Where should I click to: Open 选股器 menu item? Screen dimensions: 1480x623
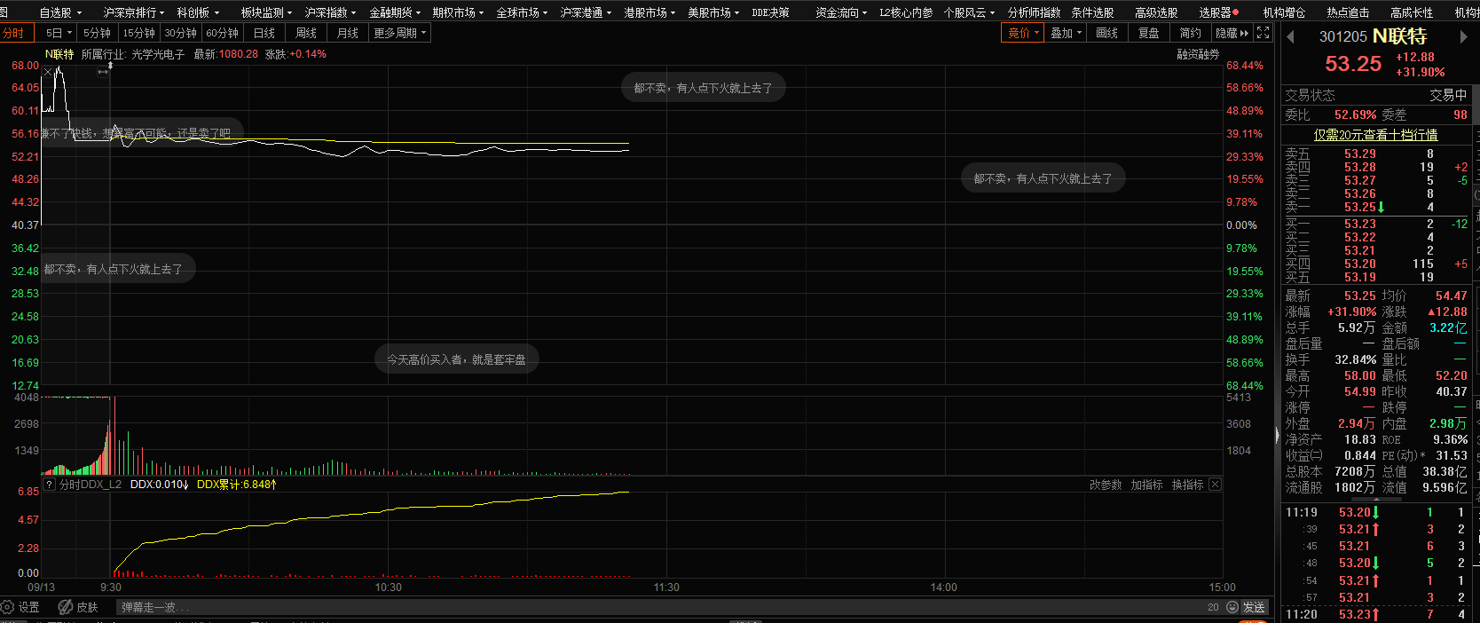(x=1218, y=12)
